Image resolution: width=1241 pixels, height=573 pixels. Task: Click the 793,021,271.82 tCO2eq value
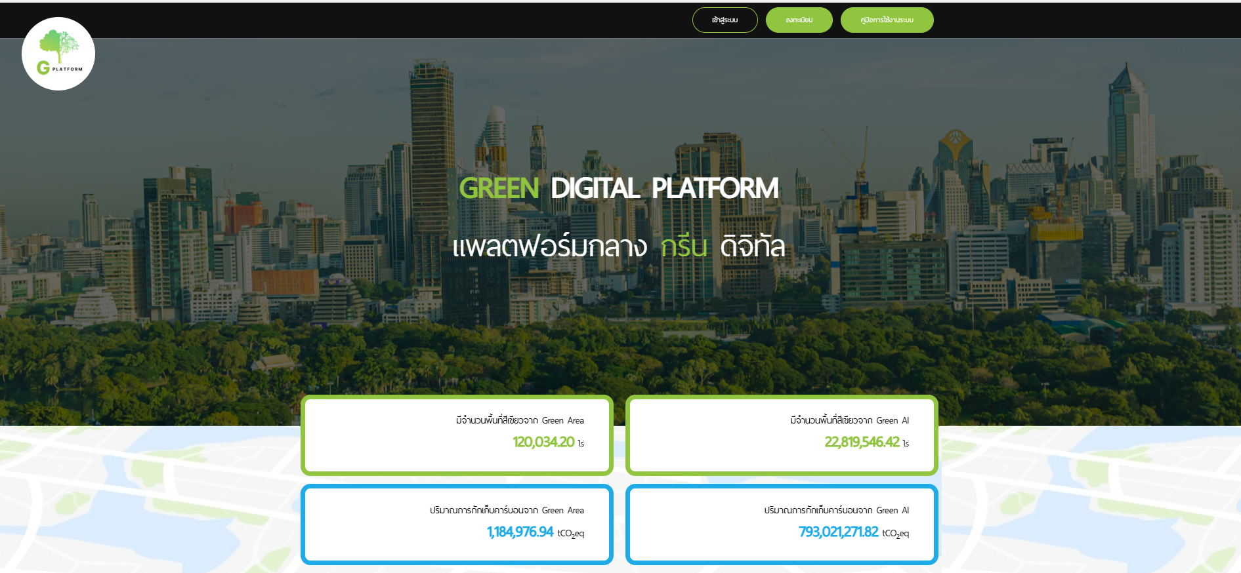(x=838, y=532)
